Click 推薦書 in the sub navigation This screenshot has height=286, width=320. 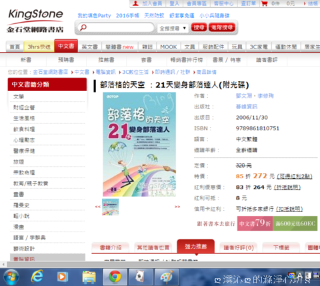pos(106,60)
